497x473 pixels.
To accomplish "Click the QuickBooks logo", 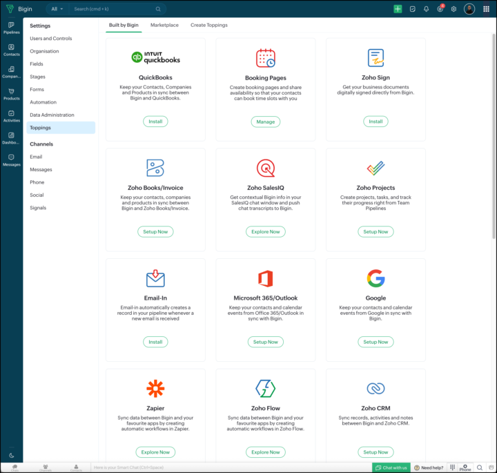I will coord(155,57).
